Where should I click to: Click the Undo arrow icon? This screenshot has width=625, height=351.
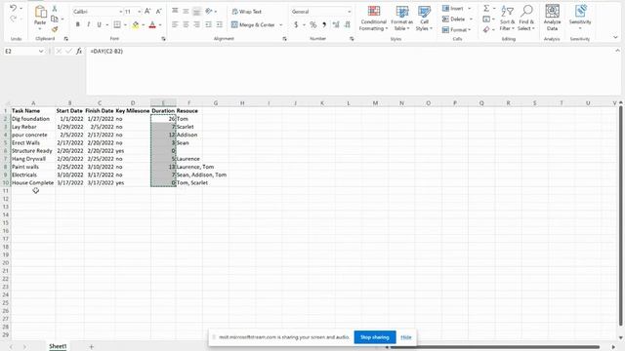click(x=13, y=8)
